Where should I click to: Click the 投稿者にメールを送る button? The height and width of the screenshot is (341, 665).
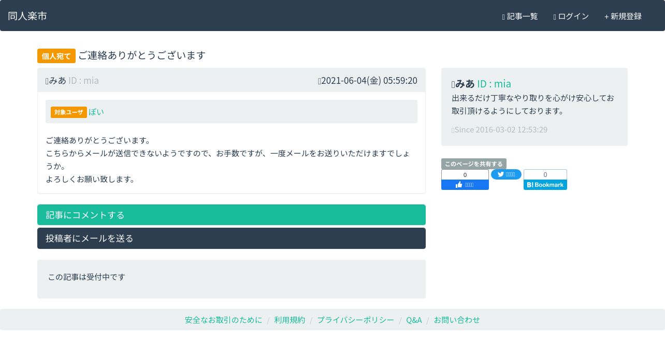(x=232, y=239)
